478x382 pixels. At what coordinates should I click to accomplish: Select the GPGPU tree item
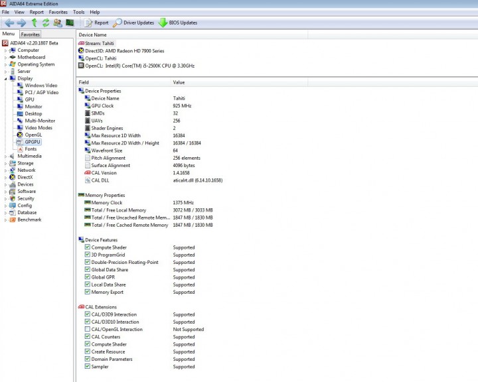click(x=33, y=142)
